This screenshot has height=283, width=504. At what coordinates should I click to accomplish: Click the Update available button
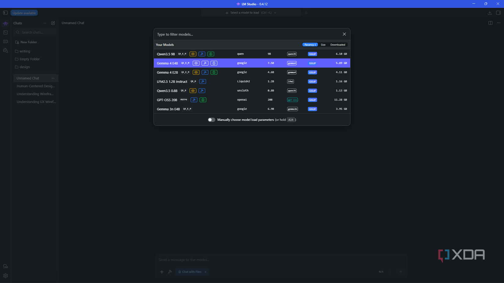point(24,13)
